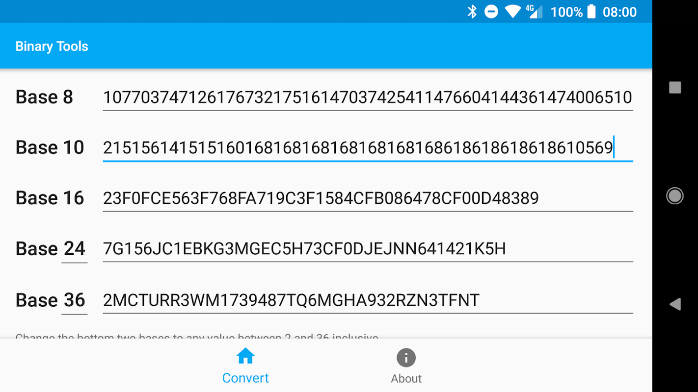698x392 pixels.
Task: Select the Base 36 value field
Action: 368,300
